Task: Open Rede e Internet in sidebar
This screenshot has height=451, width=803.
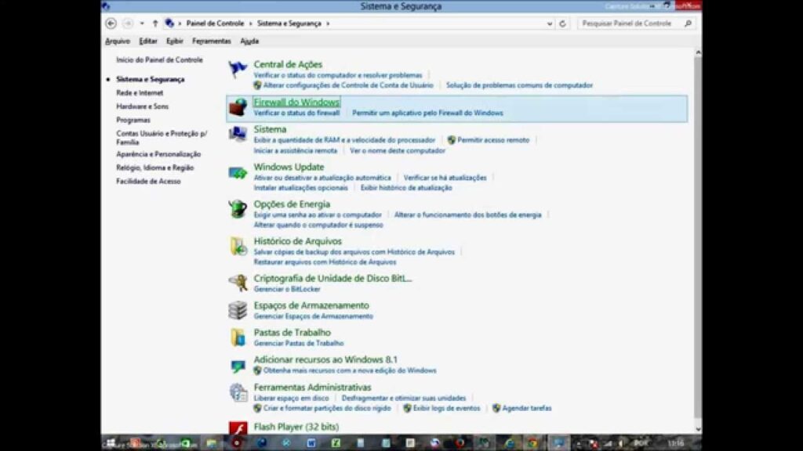Action: [140, 93]
